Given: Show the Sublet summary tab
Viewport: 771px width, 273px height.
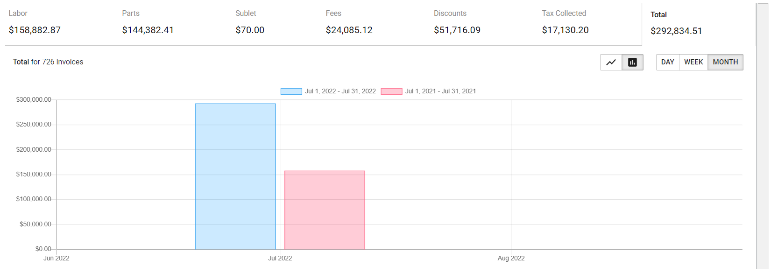Looking at the screenshot, I should pos(249,22).
